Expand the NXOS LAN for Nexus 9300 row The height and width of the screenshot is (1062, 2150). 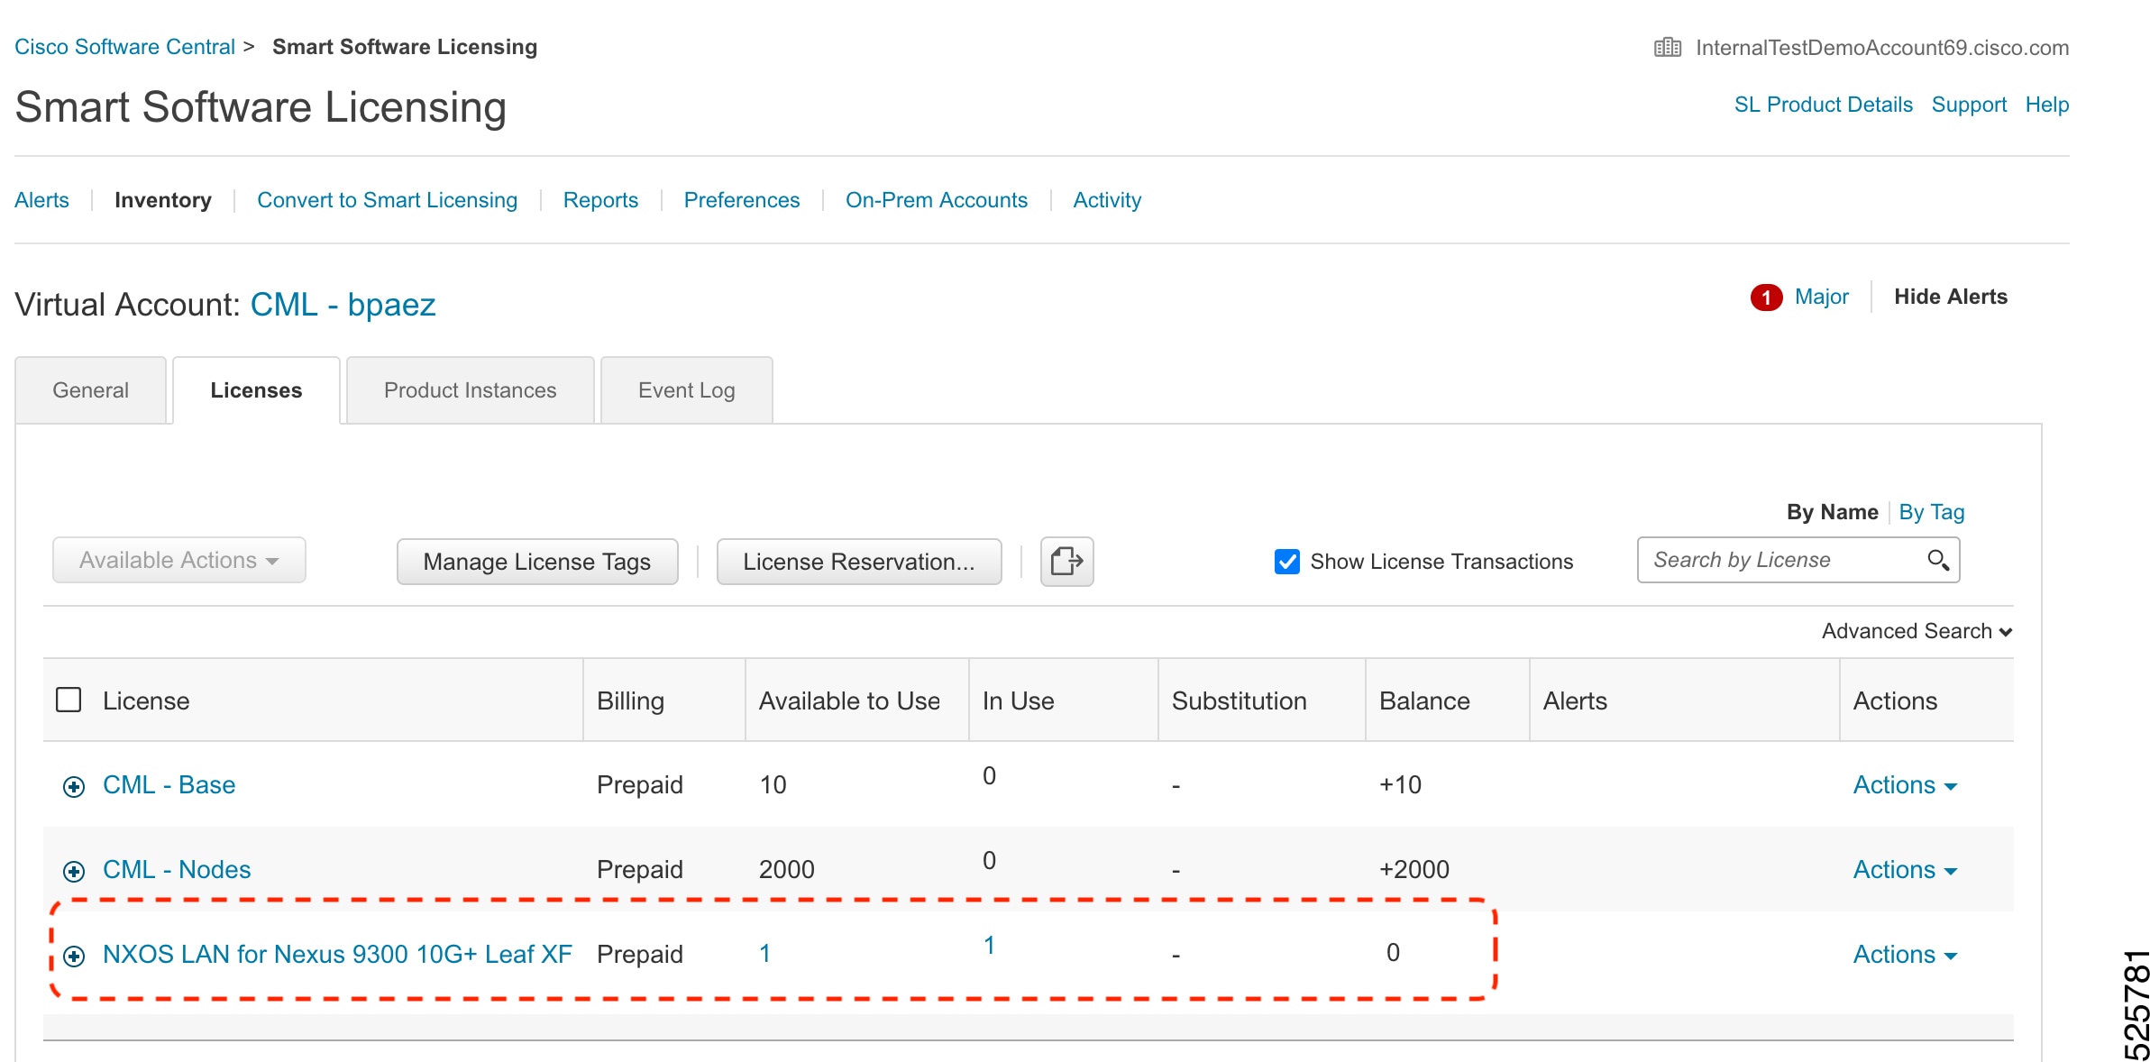(x=74, y=957)
